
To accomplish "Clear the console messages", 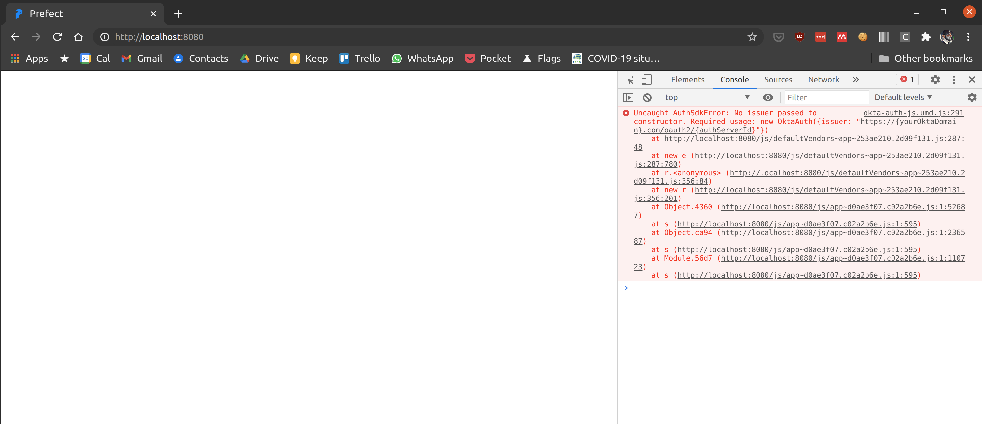I will [x=647, y=97].
